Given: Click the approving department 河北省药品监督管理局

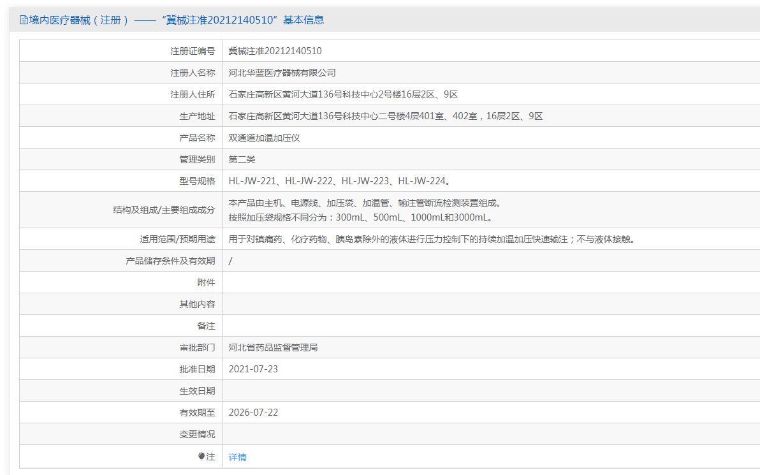Looking at the screenshot, I should (273, 347).
